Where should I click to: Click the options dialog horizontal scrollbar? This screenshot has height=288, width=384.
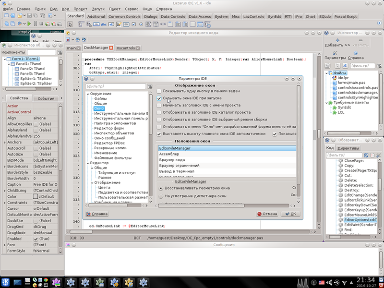201,206
